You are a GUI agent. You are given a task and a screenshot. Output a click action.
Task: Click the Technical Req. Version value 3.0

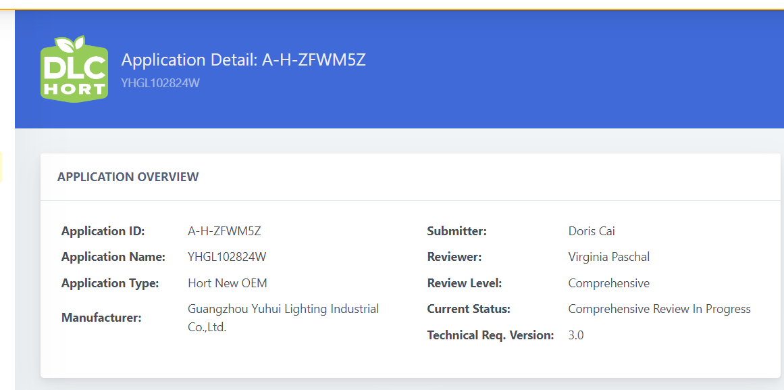coord(575,335)
